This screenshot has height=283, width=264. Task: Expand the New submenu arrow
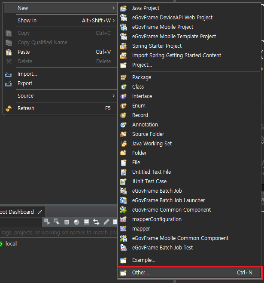pos(113,8)
